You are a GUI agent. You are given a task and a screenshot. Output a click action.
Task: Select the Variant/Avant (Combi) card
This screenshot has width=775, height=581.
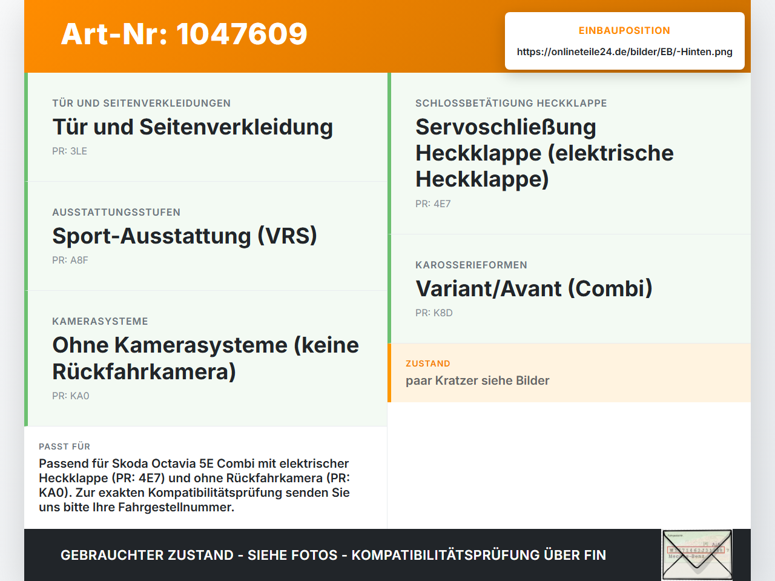569,289
